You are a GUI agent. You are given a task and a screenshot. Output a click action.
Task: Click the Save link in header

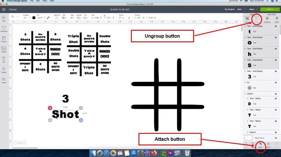[239, 9]
